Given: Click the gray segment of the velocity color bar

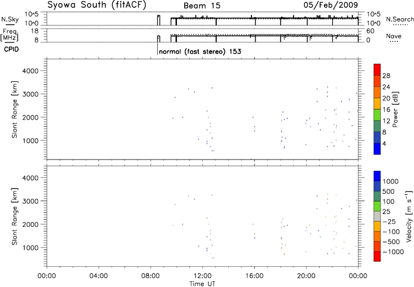Looking at the screenshot, I should pyautogui.click(x=377, y=217).
